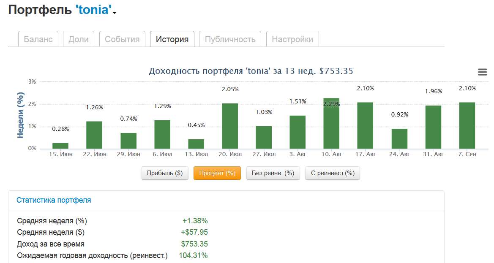Click the 10. Авг bar showing 2.29%

click(x=331, y=123)
